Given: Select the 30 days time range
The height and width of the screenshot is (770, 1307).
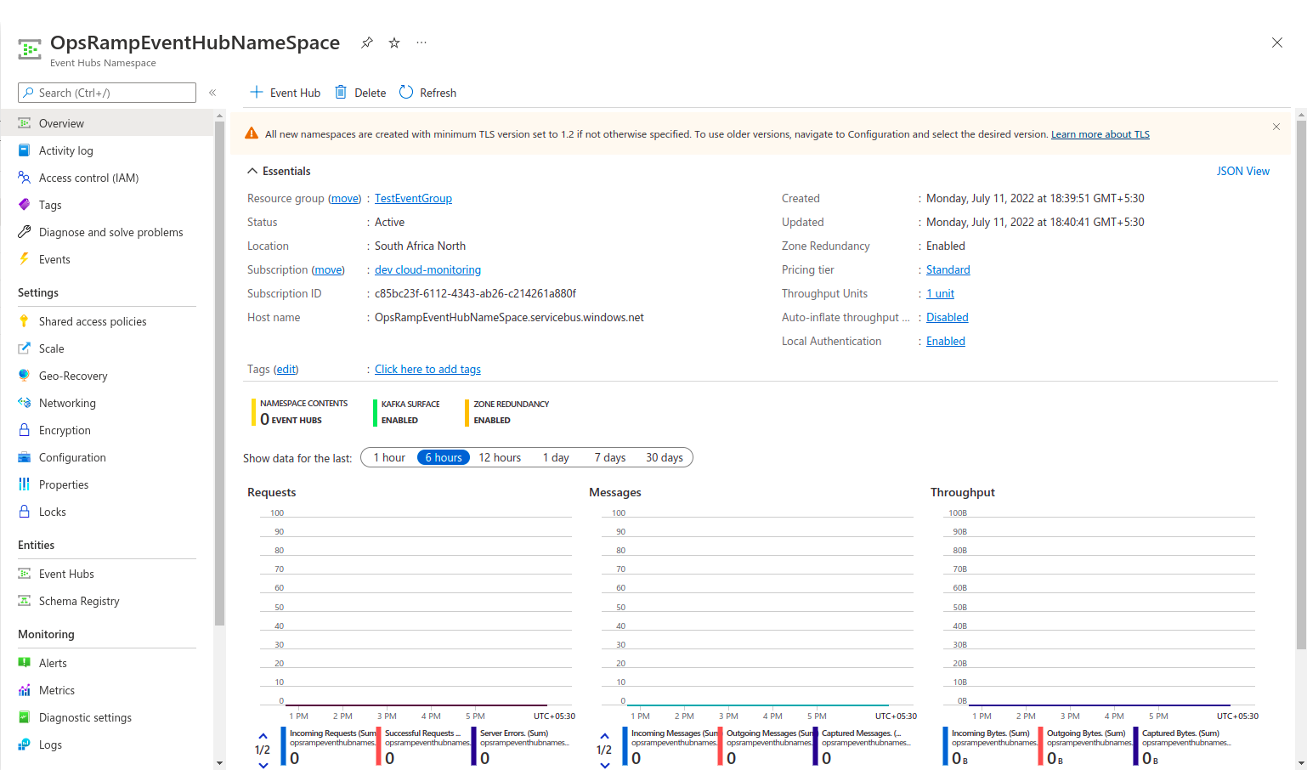Looking at the screenshot, I should (665, 457).
